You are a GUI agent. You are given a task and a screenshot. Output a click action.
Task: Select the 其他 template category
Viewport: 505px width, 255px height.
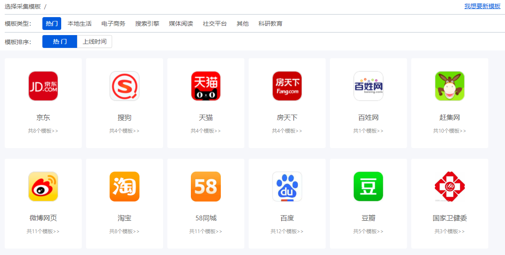[x=243, y=24]
